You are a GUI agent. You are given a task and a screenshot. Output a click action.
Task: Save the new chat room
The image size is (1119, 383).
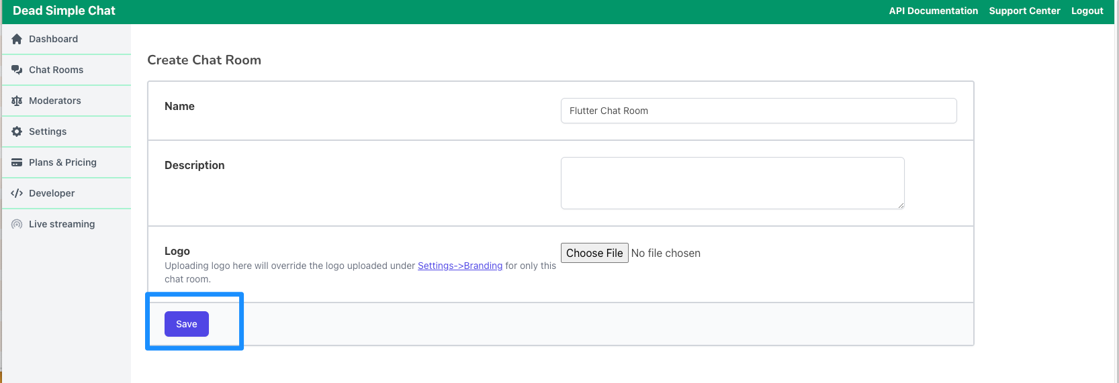pyautogui.click(x=187, y=324)
